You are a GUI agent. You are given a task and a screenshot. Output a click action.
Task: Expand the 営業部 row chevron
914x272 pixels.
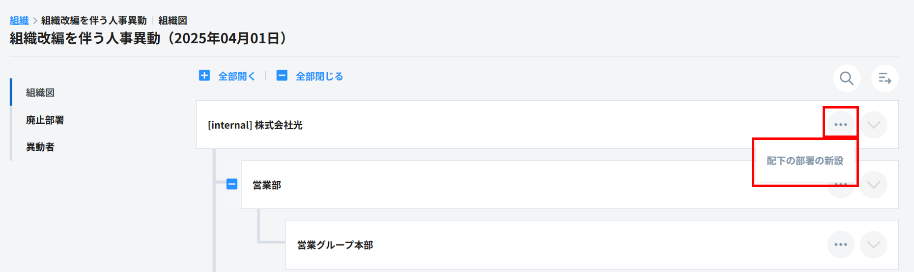pos(873,185)
